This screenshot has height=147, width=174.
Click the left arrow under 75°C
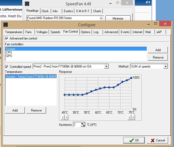point(130,118)
